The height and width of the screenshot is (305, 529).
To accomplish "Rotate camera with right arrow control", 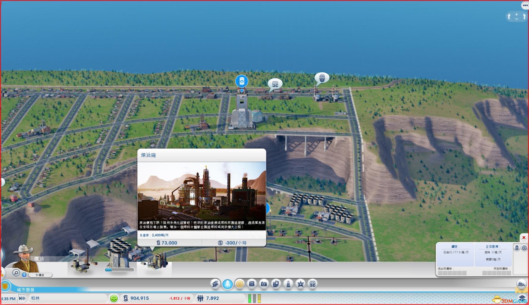I will coord(524,16).
